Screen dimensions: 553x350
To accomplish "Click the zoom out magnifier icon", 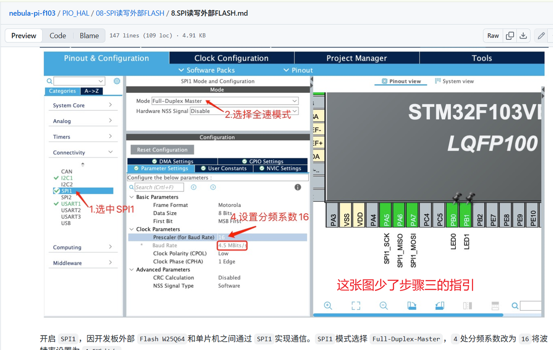I will click(384, 306).
